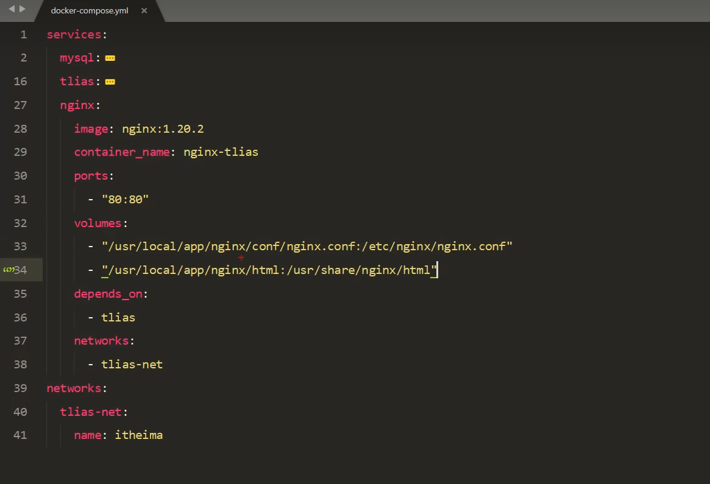This screenshot has height=484, width=710.
Task: Click the nginx.conf volume mapping string on line 33
Action: pyautogui.click(x=307, y=247)
